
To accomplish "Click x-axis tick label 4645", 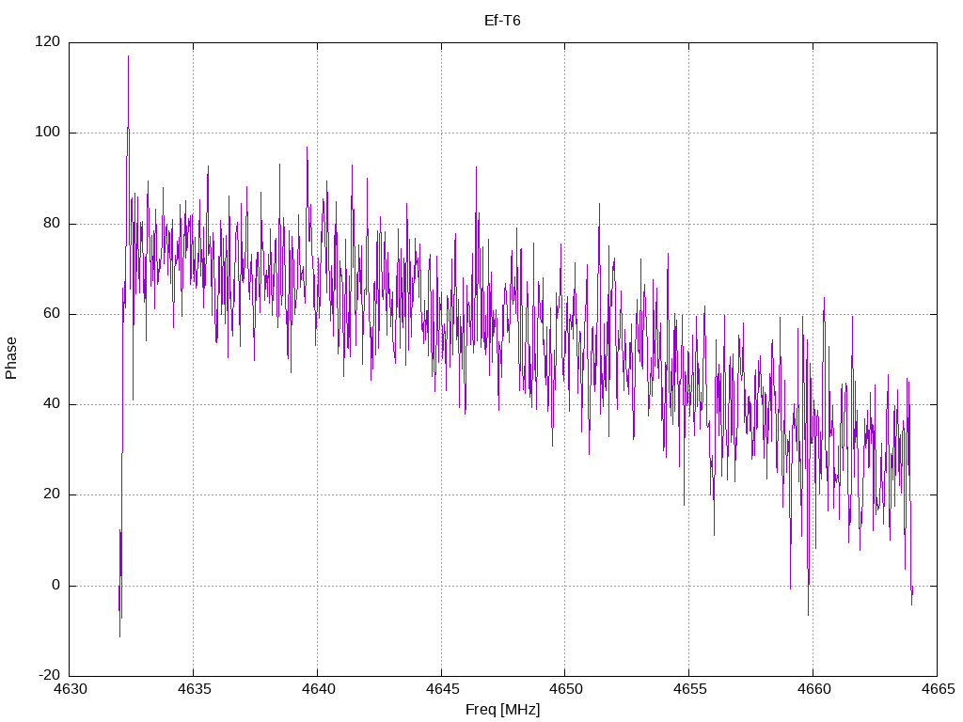I will pos(442,689).
